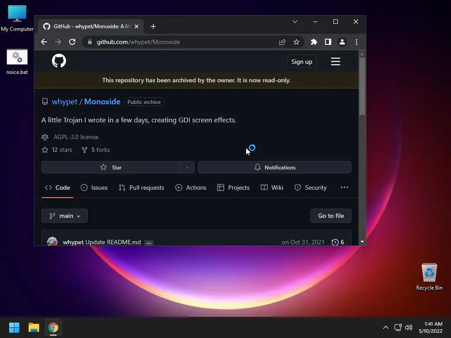The image size is (451, 338).
Task: Open Chrome tab search chevron
Action: (x=295, y=22)
